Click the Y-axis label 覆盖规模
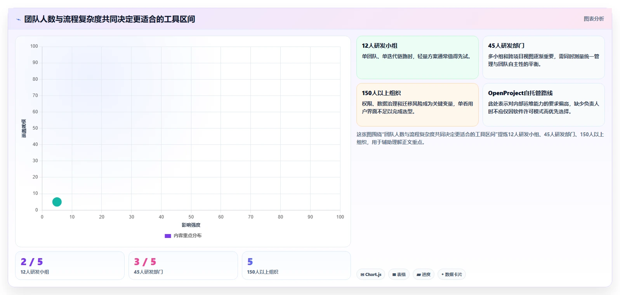Image resolution: width=620 pixels, height=295 pixels. tap(24, 128)
